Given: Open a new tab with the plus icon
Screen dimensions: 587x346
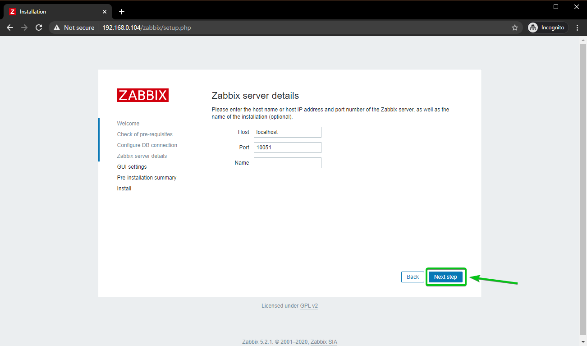Looking at the screenshot, I should (x=121, y=12).
